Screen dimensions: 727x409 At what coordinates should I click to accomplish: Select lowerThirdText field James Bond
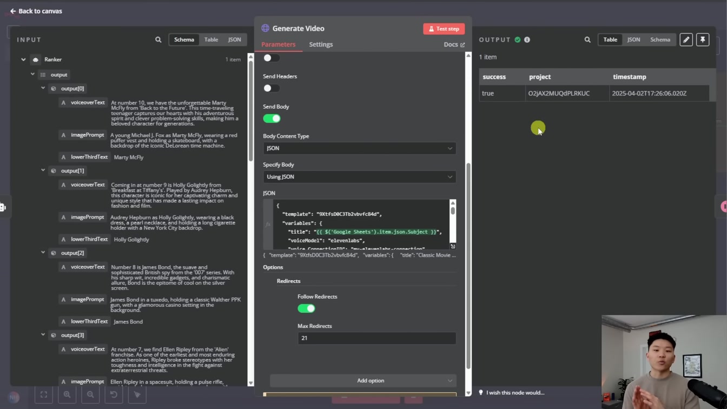pos(84,321)
